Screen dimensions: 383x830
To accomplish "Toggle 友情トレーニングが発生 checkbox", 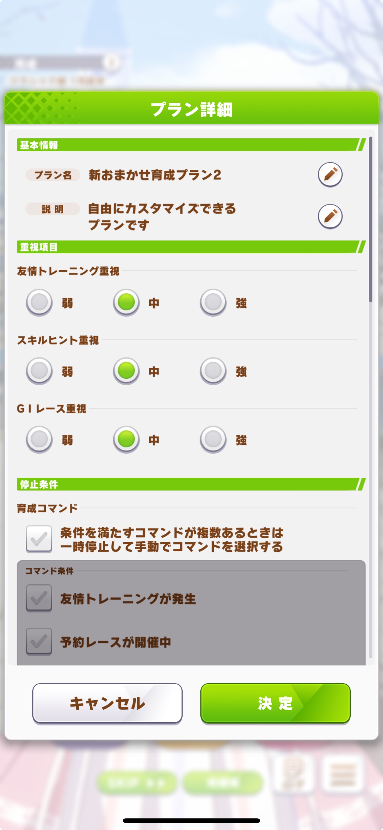I will (39, 598).
